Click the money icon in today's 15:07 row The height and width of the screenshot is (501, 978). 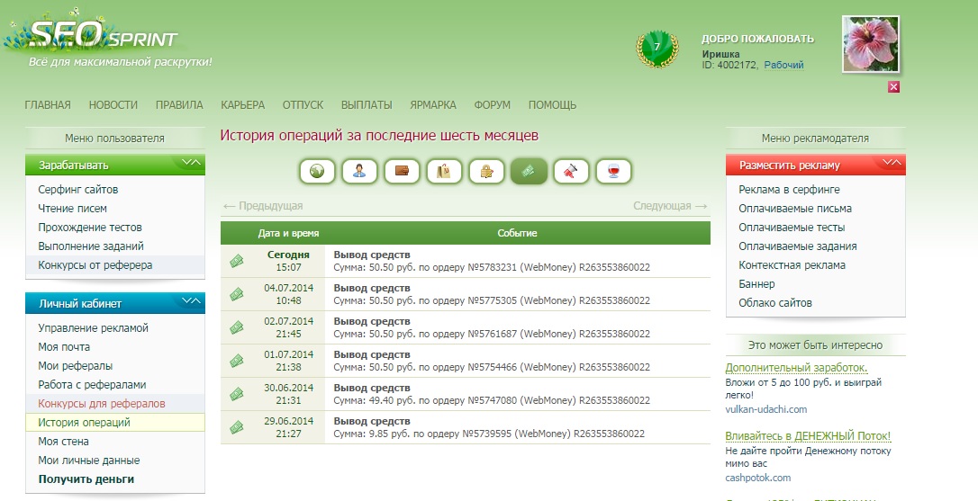coord(236,261)
